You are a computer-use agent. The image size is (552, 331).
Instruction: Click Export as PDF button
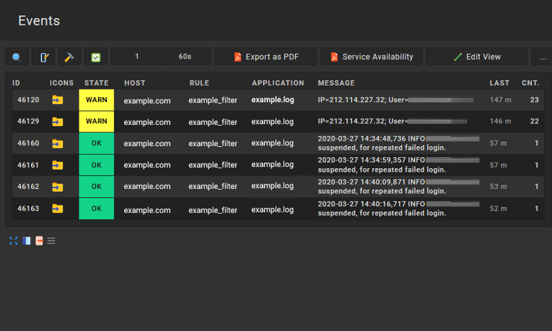[265, 57]
